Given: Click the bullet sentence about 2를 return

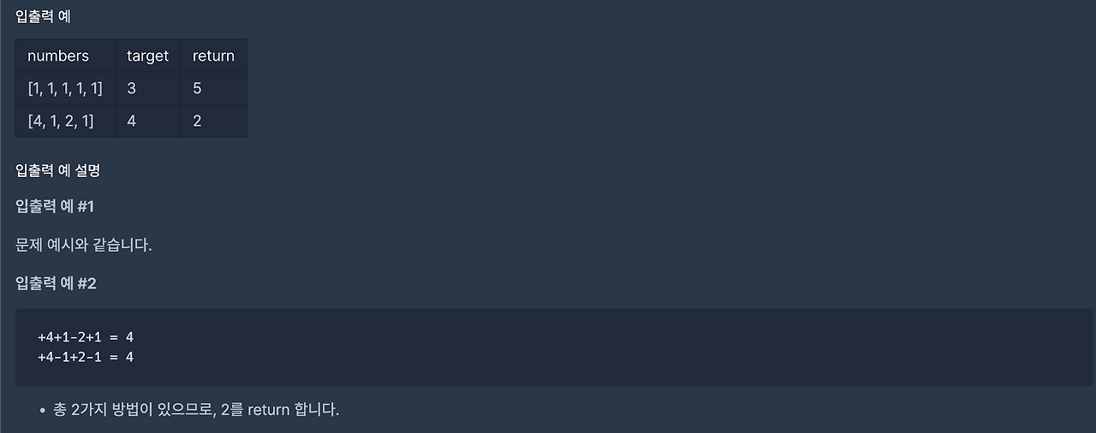Looking at the screenshot, I should [196, 410].
